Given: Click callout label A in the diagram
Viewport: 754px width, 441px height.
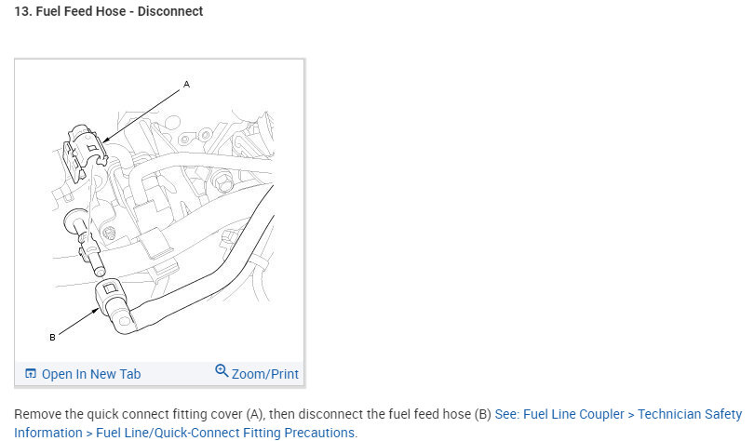Looking at the screenshot, I should tap(186, 85).
